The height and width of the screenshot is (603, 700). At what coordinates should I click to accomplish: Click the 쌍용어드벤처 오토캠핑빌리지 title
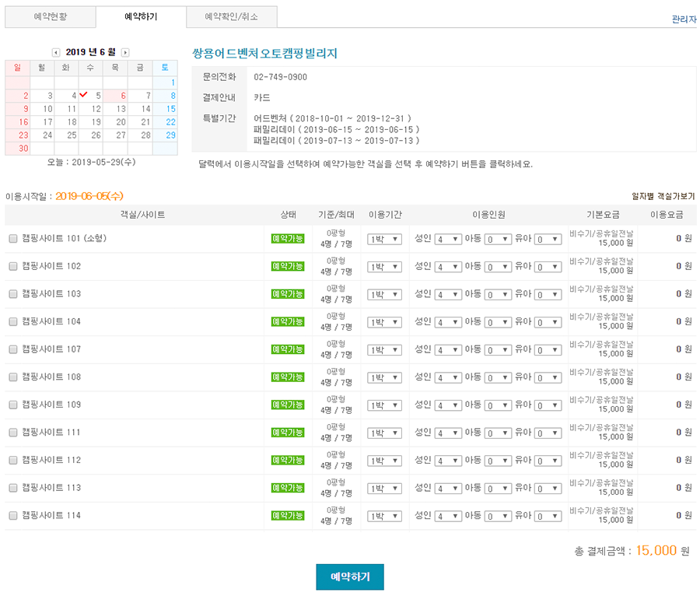coord(264,54)
